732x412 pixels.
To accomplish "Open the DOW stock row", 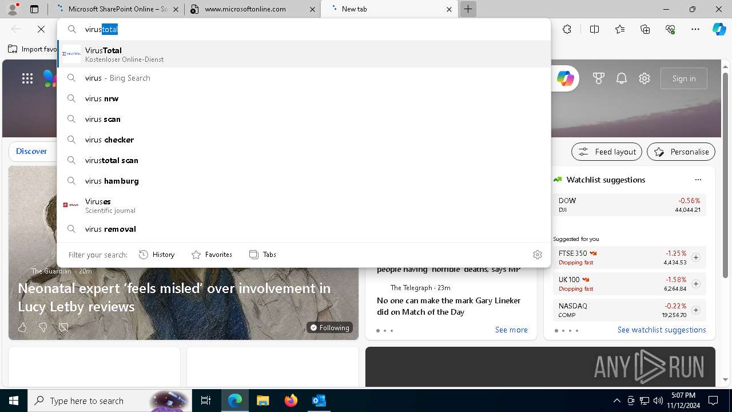I will click(x=630, y=205).
